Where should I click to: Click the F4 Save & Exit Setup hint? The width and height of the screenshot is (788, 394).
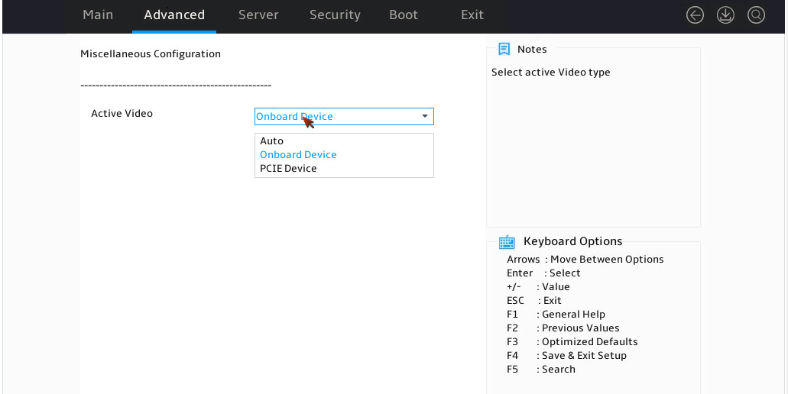(x=566, y=355)
